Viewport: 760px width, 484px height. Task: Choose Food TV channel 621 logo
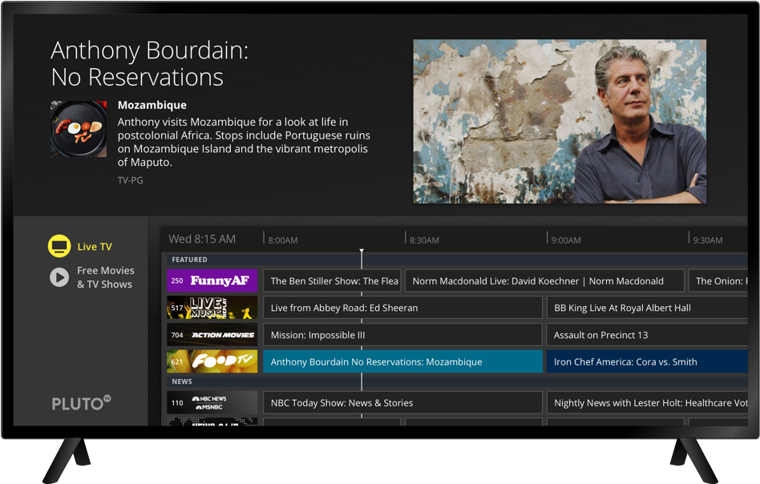click(212, 361)
